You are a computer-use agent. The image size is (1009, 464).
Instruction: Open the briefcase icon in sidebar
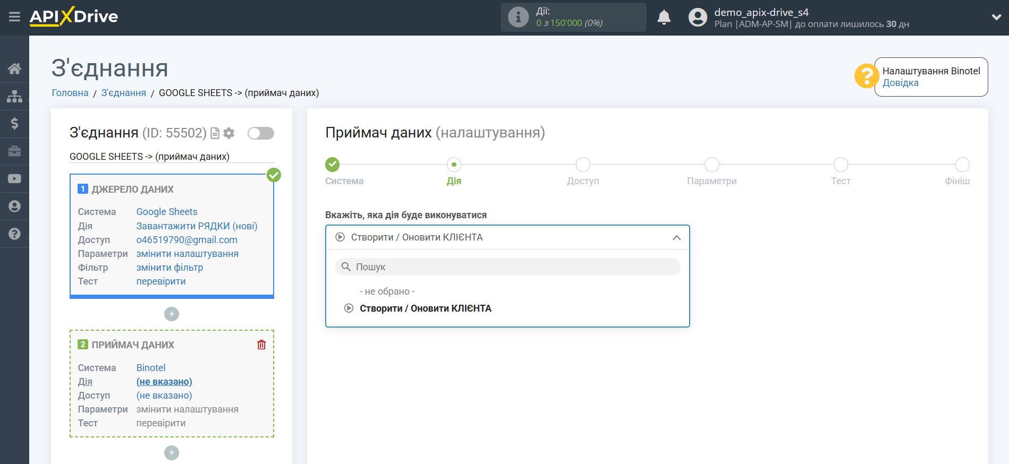(x=14, y=151)
